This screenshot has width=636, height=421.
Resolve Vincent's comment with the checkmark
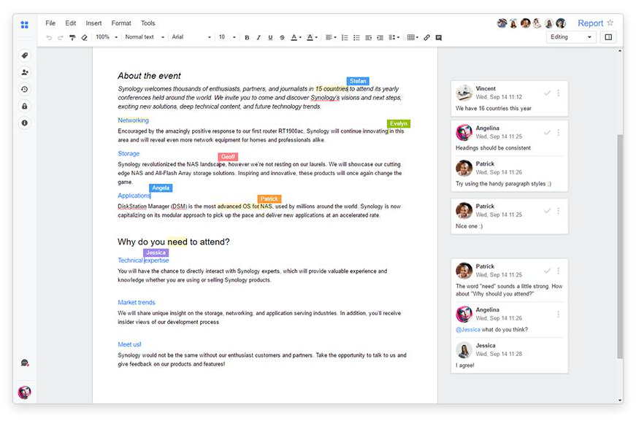547,93
